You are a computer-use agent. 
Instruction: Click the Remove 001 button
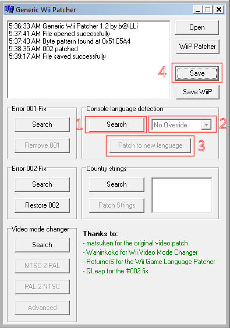[42, 145]
